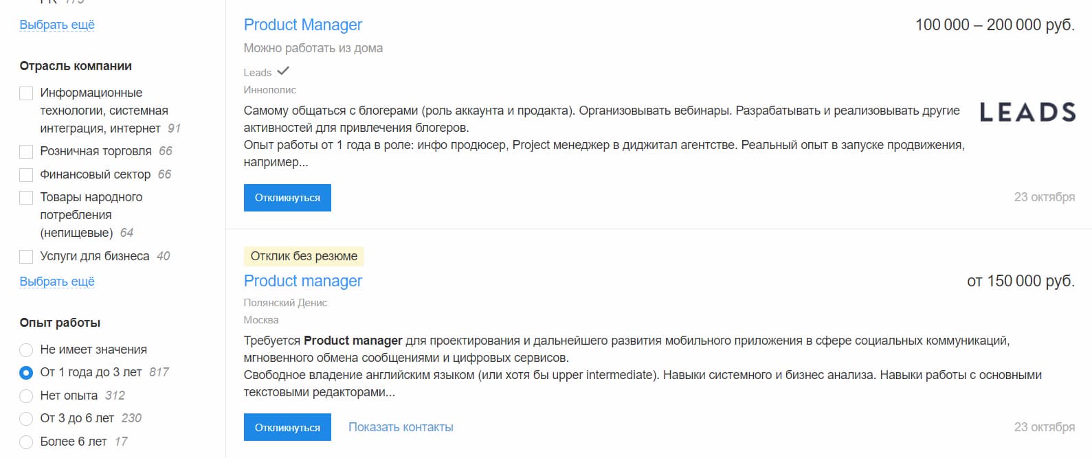Open the Product Manager vacancy in Иннополис

pos(302,24)
